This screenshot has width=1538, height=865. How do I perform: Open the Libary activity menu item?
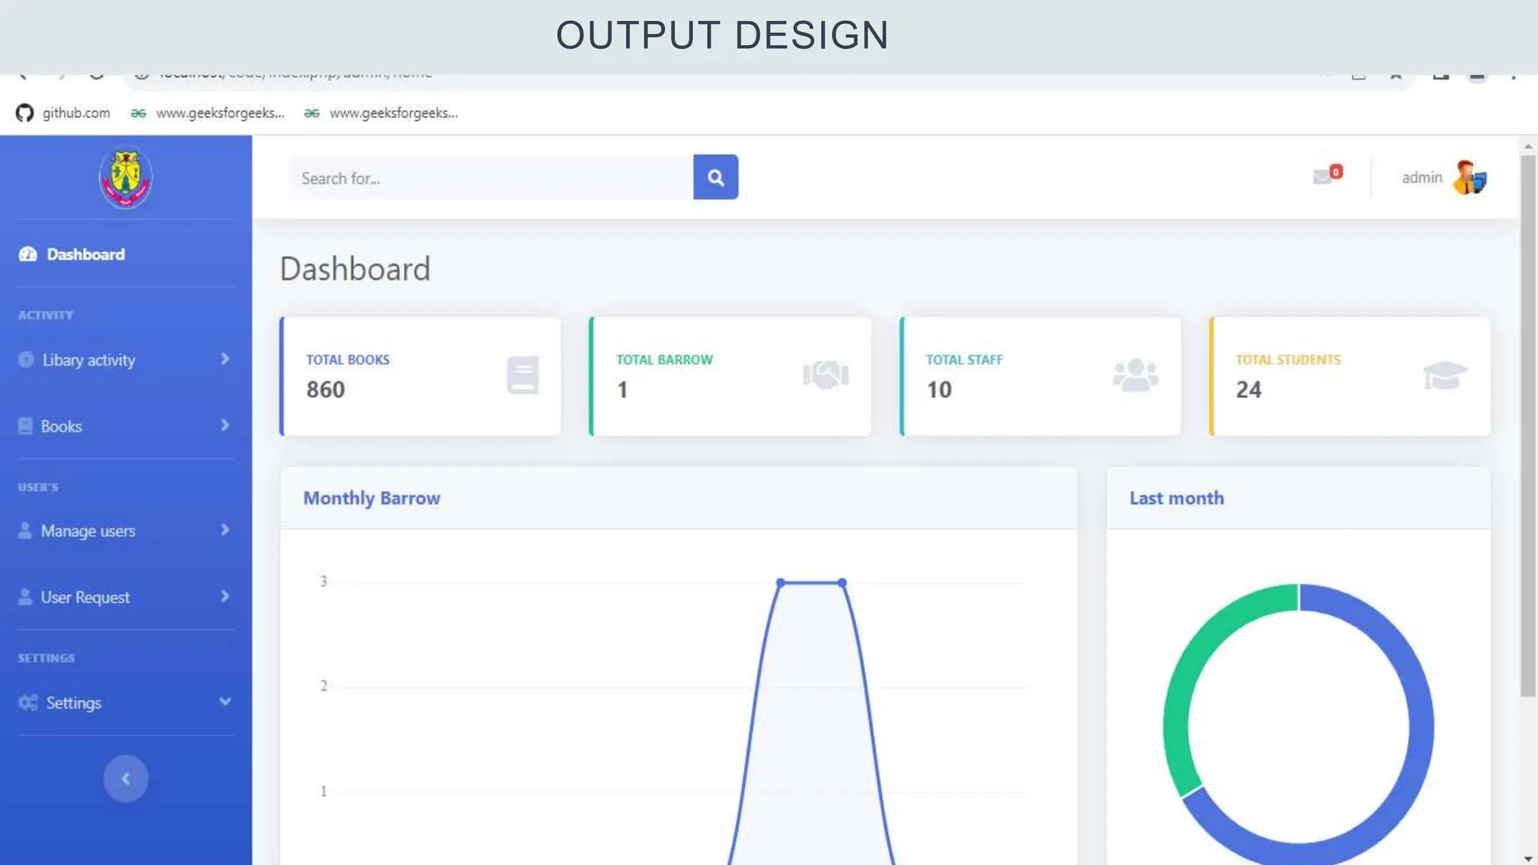click(125, 360)
